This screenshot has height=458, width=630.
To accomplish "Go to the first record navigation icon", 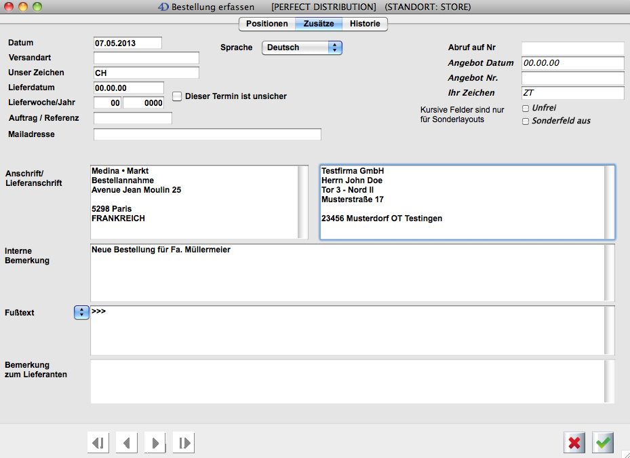I will pos(98,443).
